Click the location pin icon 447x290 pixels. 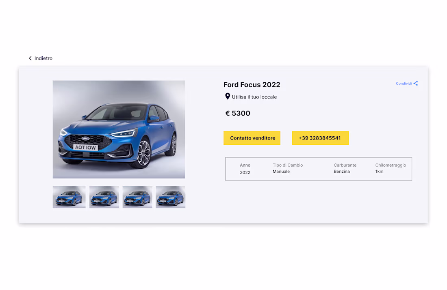228,97
